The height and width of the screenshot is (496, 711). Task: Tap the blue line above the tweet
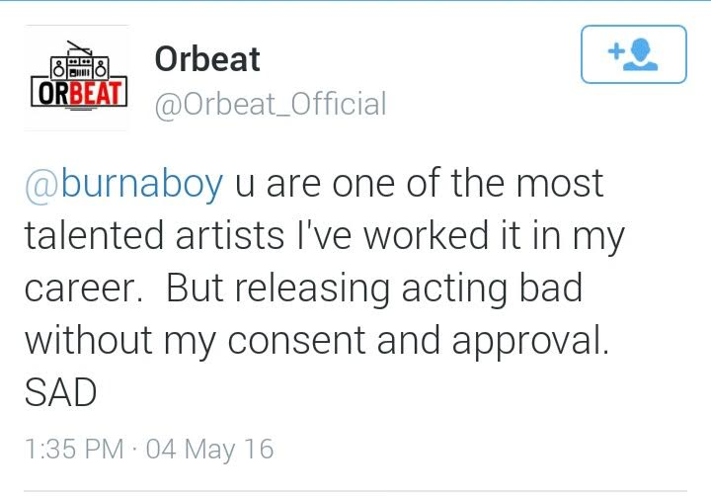click(355, 2)
